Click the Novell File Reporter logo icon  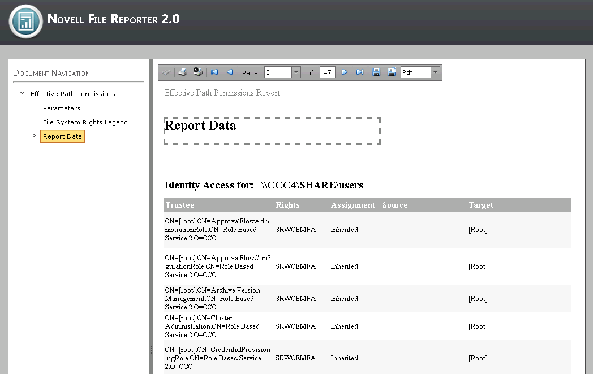coord(25,22)
